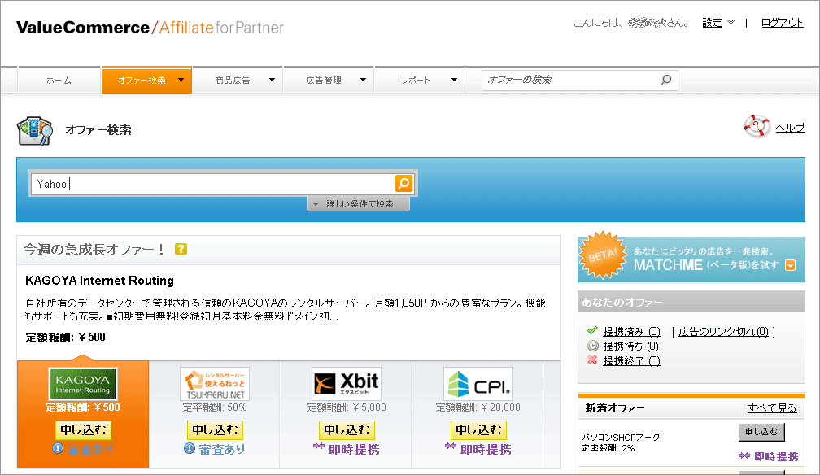Click the green checkmark icon beside 提携済み
820x475 pixels.
pos(592,330)
